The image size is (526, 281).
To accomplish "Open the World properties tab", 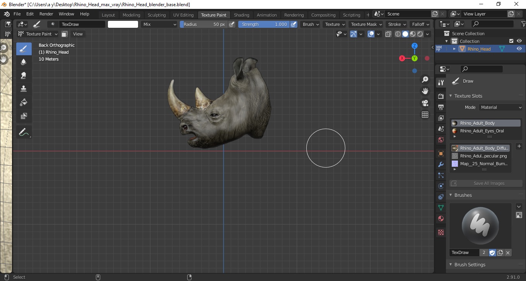I will coord(441,139).
